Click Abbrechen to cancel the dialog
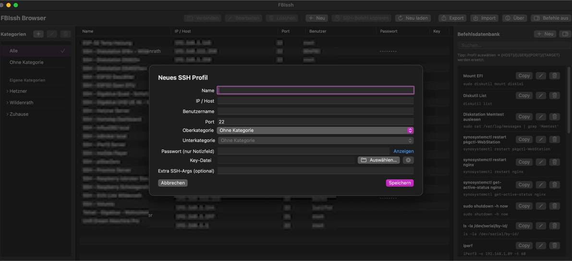The height and width of the screenshot is (261, 572). (x=173, y=183)
